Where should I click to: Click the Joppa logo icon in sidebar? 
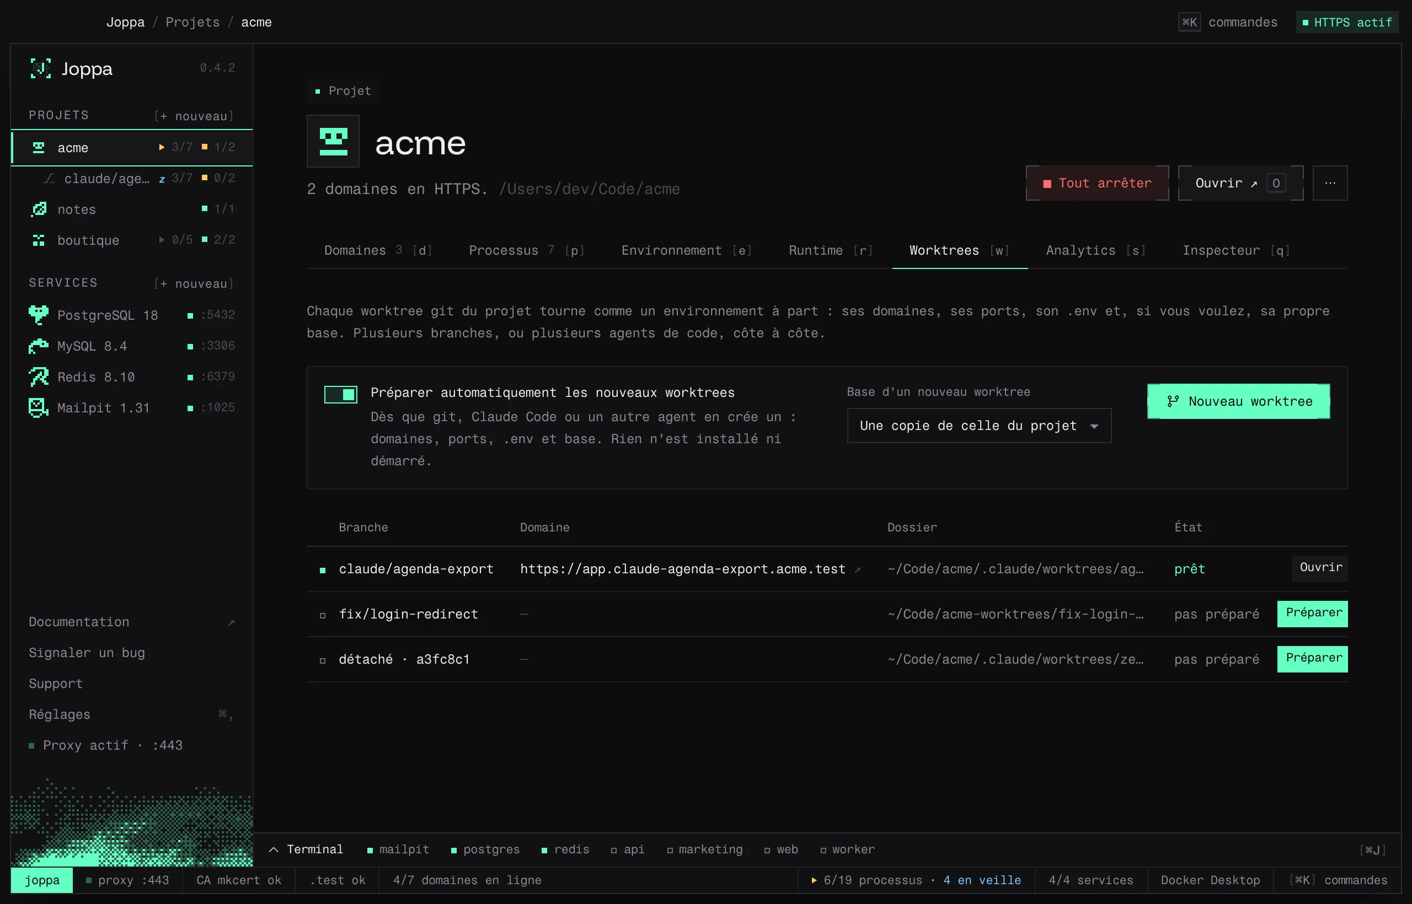tap(40, 69)
